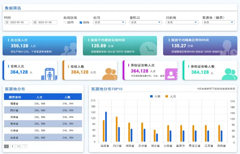Click the tall blue bar for 福建省
This screenshot has width=240, height=154.
click(106, 127)
